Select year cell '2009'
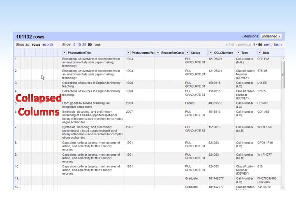 coord(129,103)
